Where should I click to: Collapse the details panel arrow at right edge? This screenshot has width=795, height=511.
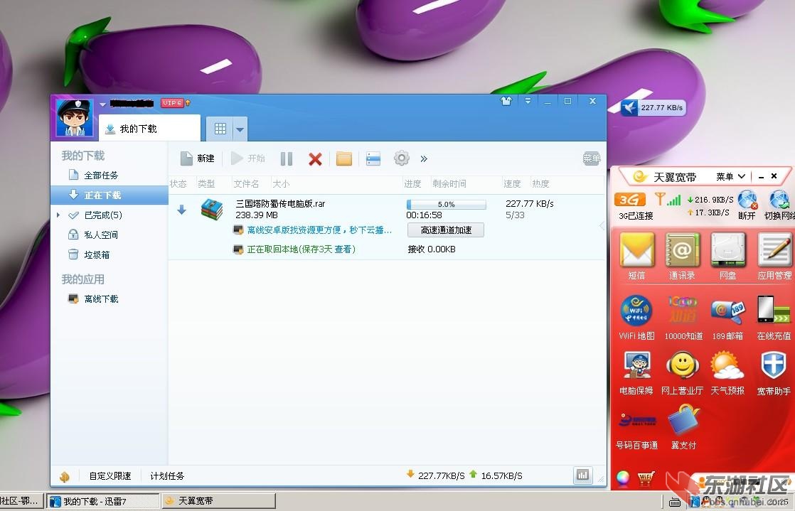click(602, 226)
